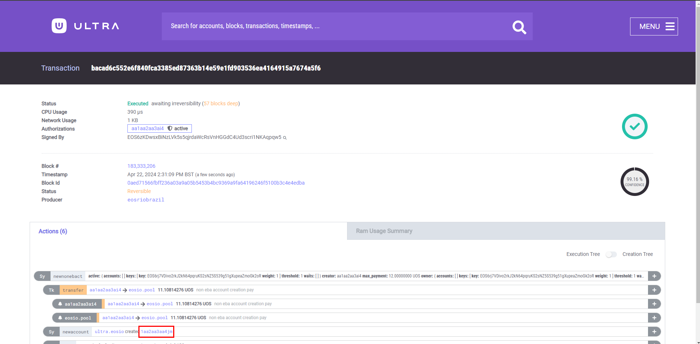Click the magnifying glass search icon
Screen dimensions: 700x344
(x=519, y=27)
